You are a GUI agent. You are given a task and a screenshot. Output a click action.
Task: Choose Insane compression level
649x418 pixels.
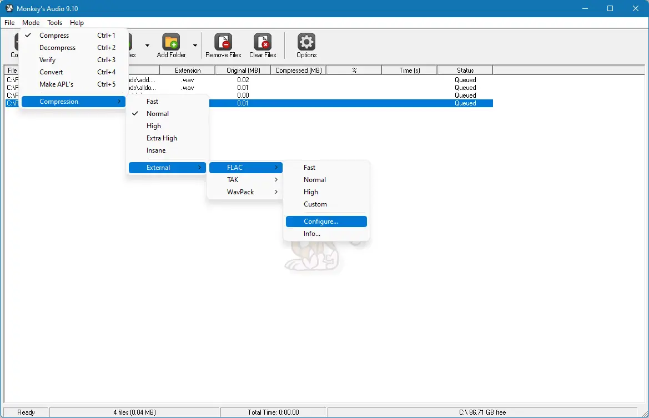pyautogui.click(x=167, y=150)
